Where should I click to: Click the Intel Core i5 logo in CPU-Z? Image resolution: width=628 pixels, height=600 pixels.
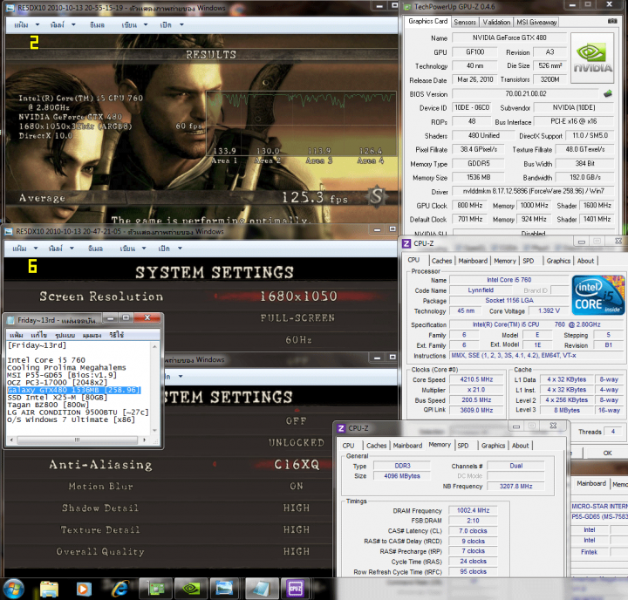[598, 295]
